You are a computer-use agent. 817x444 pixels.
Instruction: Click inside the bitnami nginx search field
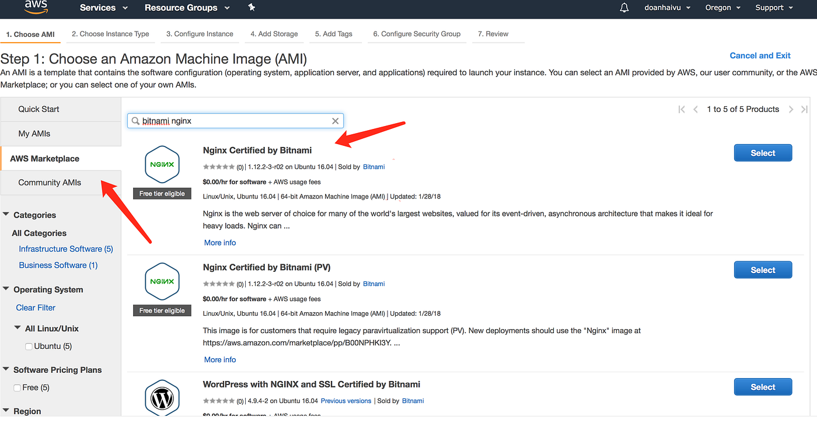click(233, 121)
